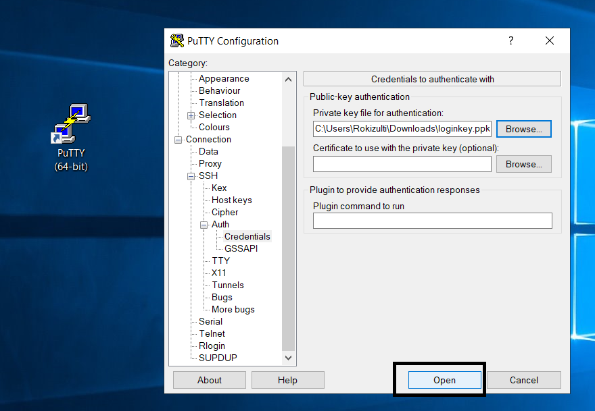Open the X11 forwarding category
Image resolution: width=595 pixels, height=411 pixels.
pos(218,273)
